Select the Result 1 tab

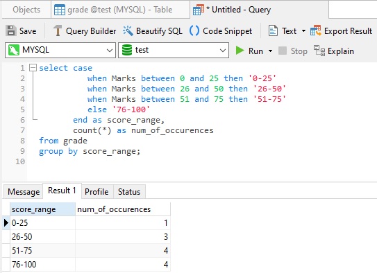[62, 191]
